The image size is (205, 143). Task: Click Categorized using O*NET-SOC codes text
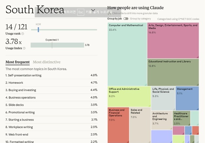[x=178, y=19]
